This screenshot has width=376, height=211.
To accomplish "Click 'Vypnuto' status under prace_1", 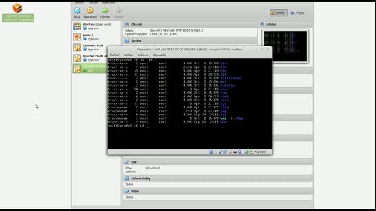I will tap(93, 39).
